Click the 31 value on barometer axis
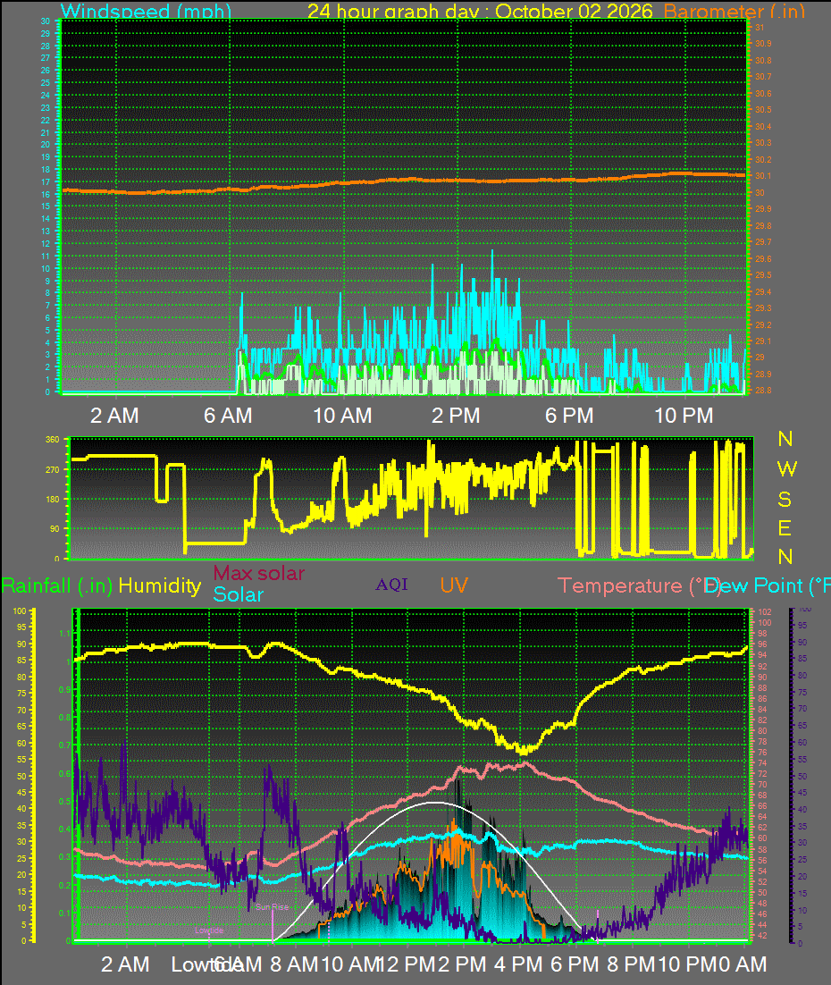The height and width of the screenshot is (985, 831). 760,28
